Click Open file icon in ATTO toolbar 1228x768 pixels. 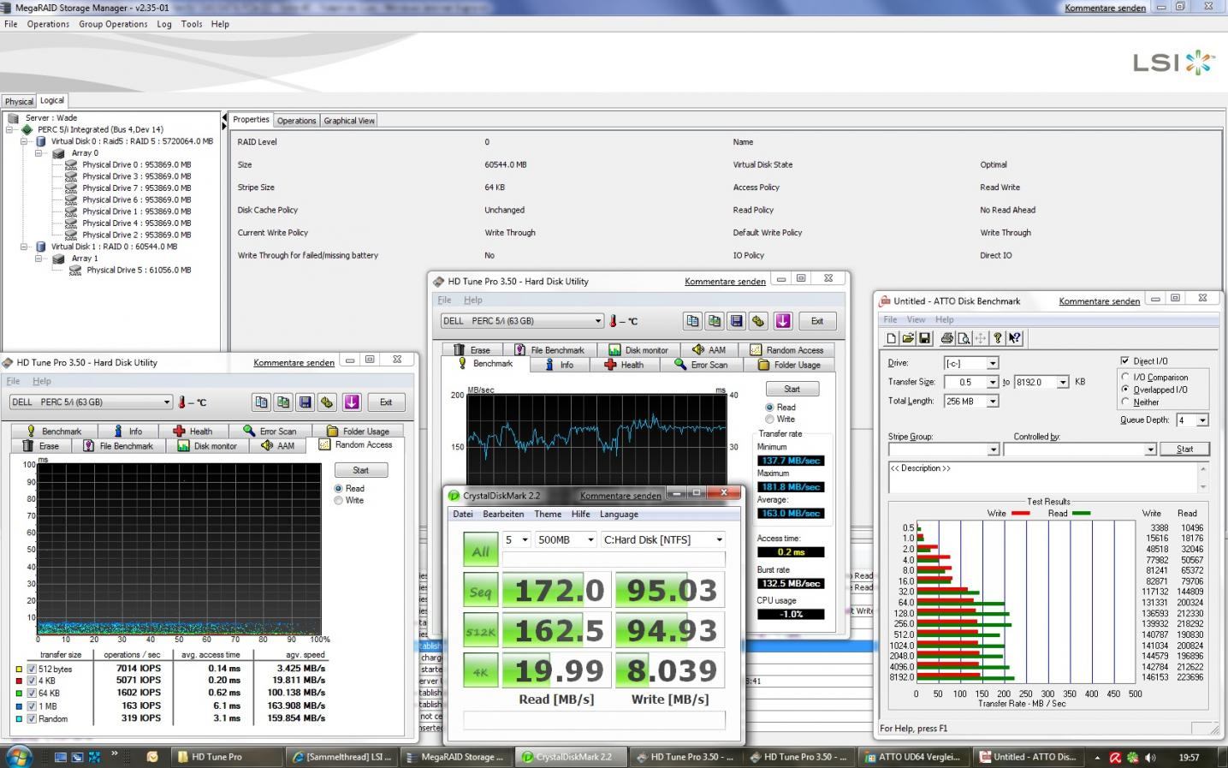pos(908,338)
